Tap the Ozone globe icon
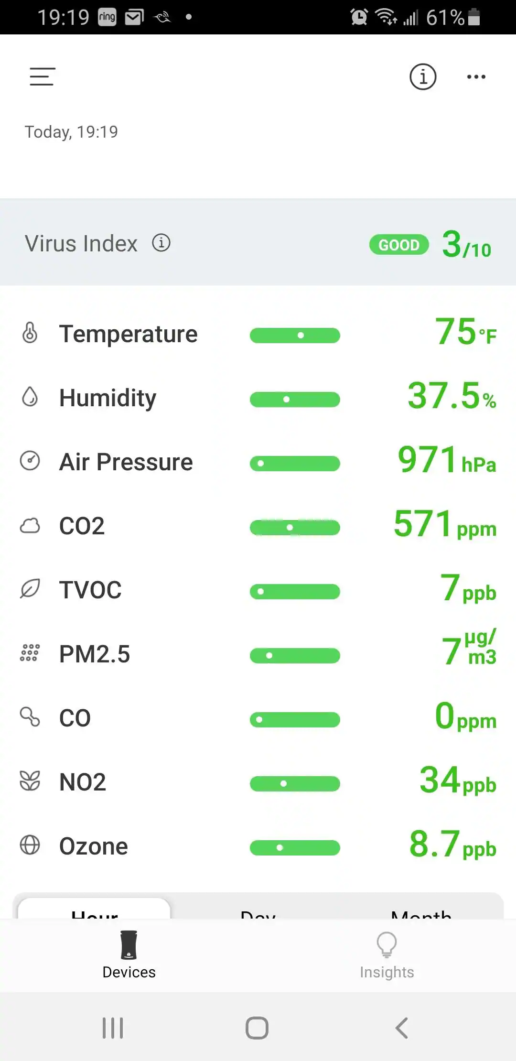Viewport: 516px width, 1061px height. [30, 845]
